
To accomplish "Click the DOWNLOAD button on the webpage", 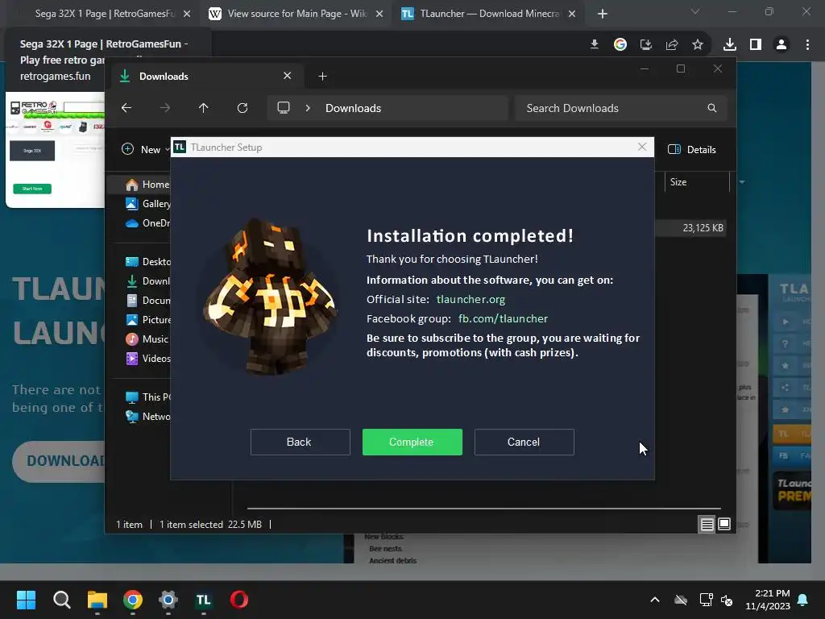I will coord(58,461).
